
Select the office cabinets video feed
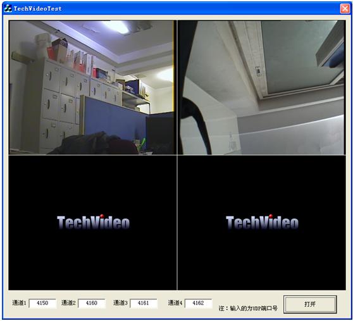(x=91, y=87)
